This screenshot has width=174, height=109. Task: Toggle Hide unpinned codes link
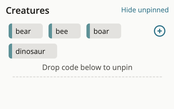pyautogui.click(x=145, y=10)
